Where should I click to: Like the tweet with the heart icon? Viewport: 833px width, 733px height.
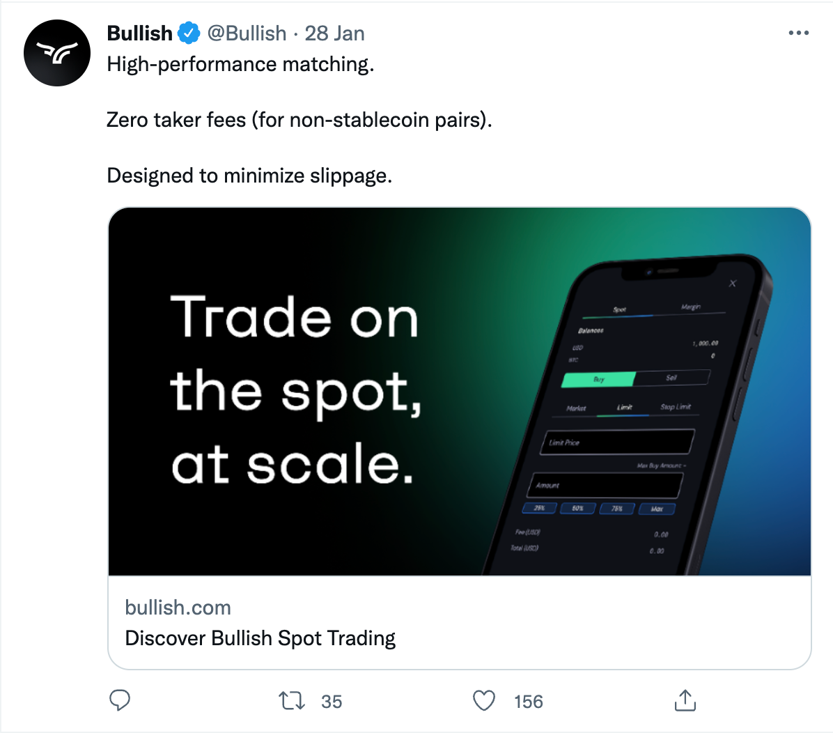[483, 700]
